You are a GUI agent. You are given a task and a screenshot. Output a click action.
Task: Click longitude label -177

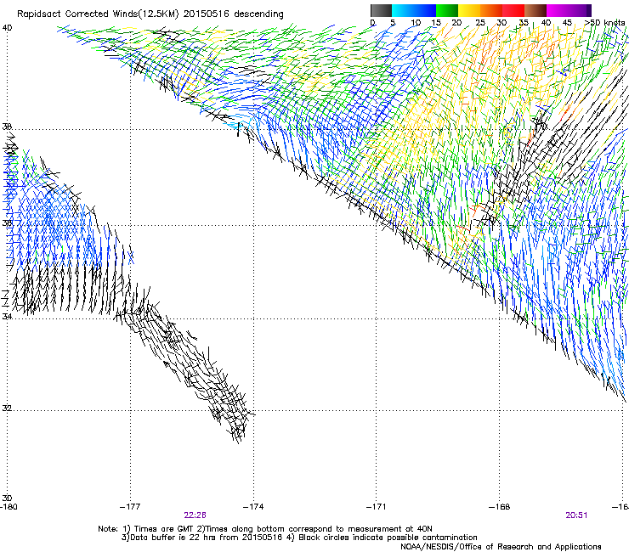coord(130,506)
